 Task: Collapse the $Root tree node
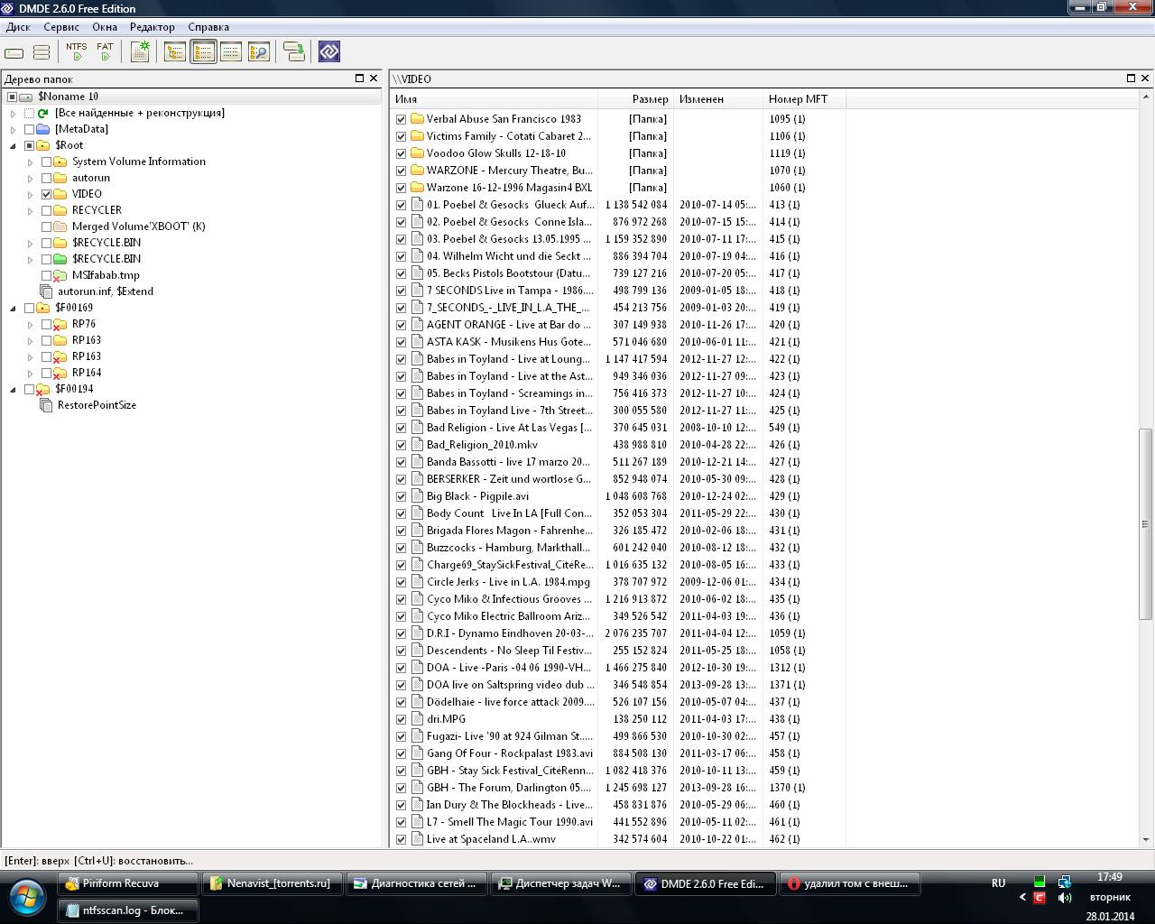[14, 145]
